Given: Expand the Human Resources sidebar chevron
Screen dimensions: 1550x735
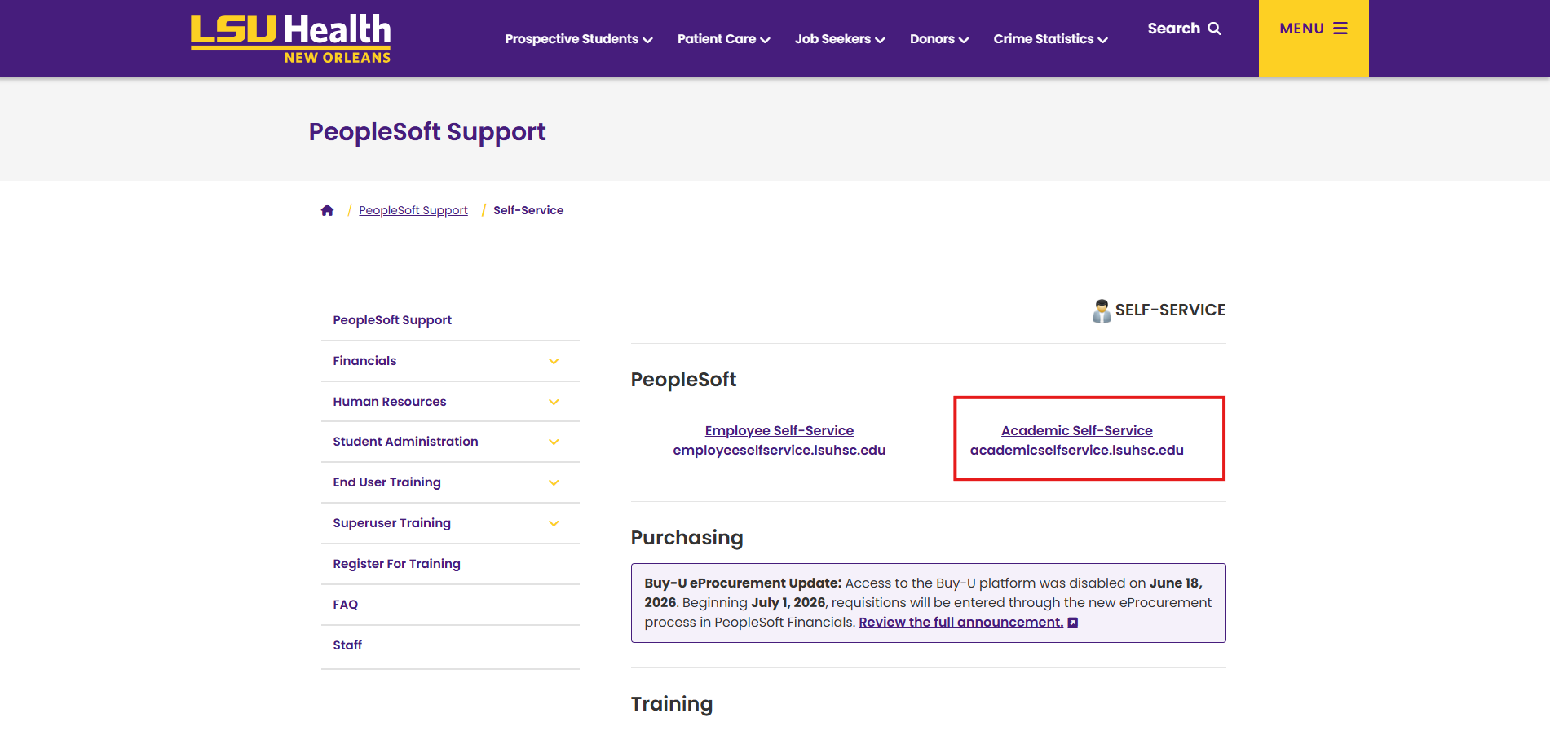Looking at the screenshot, I should pyautogui.click(x=554, y=402).
